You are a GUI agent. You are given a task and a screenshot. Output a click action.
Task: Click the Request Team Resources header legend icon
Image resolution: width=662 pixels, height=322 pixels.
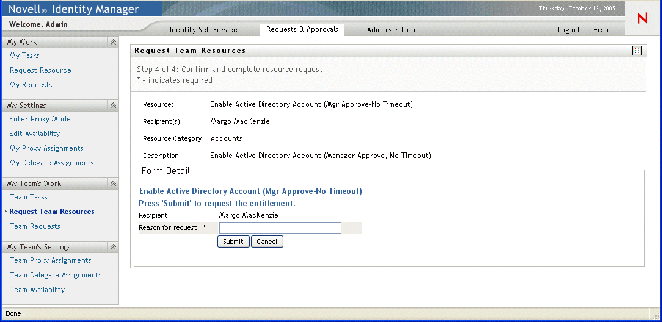click(637, 51)
